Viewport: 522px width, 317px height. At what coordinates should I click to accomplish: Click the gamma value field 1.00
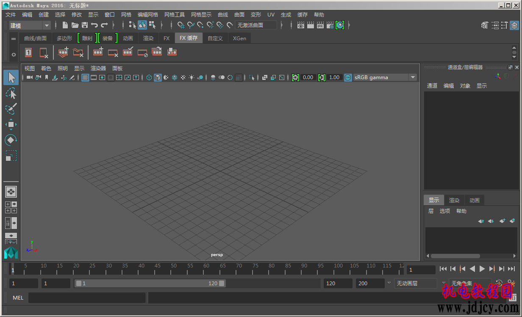click(334, 77)
